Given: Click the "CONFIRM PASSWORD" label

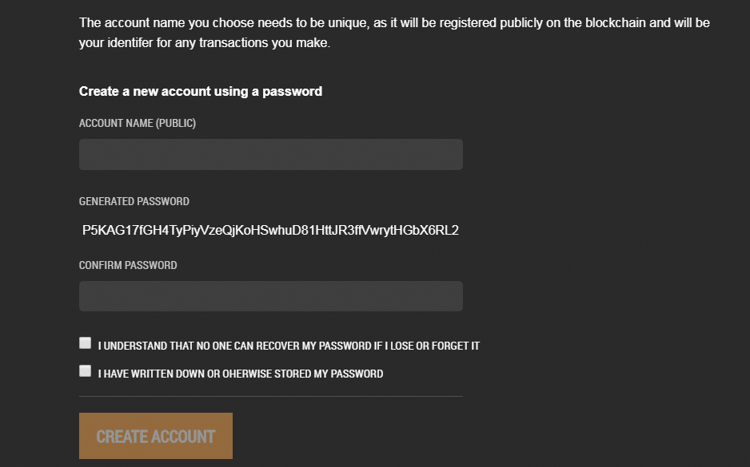Looking at the screenshot, I should coord(128,265).
